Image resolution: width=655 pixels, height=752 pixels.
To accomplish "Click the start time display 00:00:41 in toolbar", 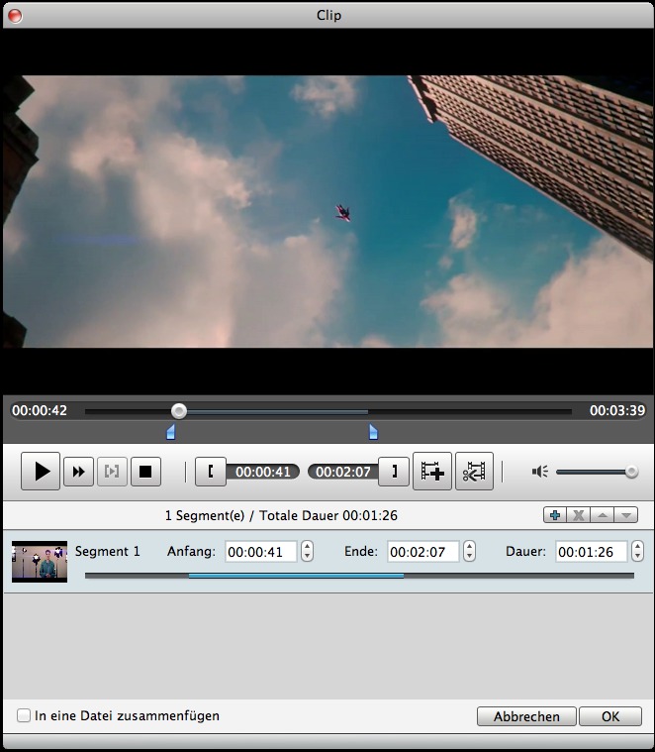I will click(263, 472).
